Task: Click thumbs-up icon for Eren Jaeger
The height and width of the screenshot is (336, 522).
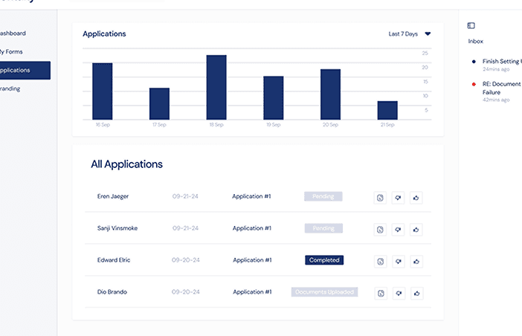Action: (416, 198)
